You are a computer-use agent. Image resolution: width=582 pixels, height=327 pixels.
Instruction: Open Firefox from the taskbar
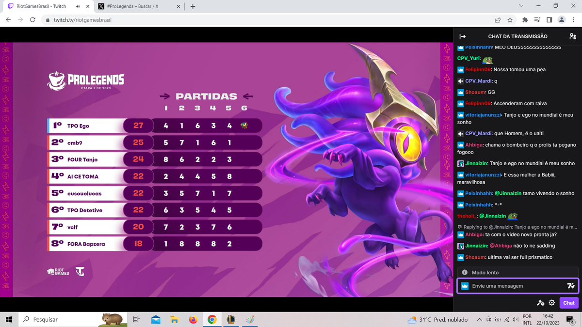pos(193,319)
